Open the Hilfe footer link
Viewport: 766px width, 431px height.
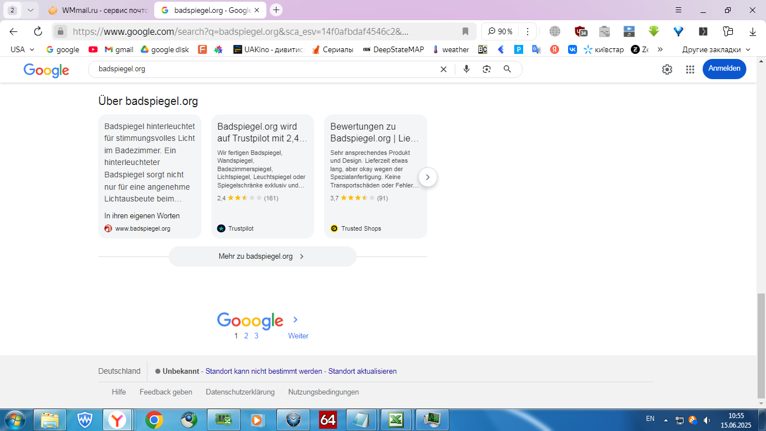click(x=119, y=392)
